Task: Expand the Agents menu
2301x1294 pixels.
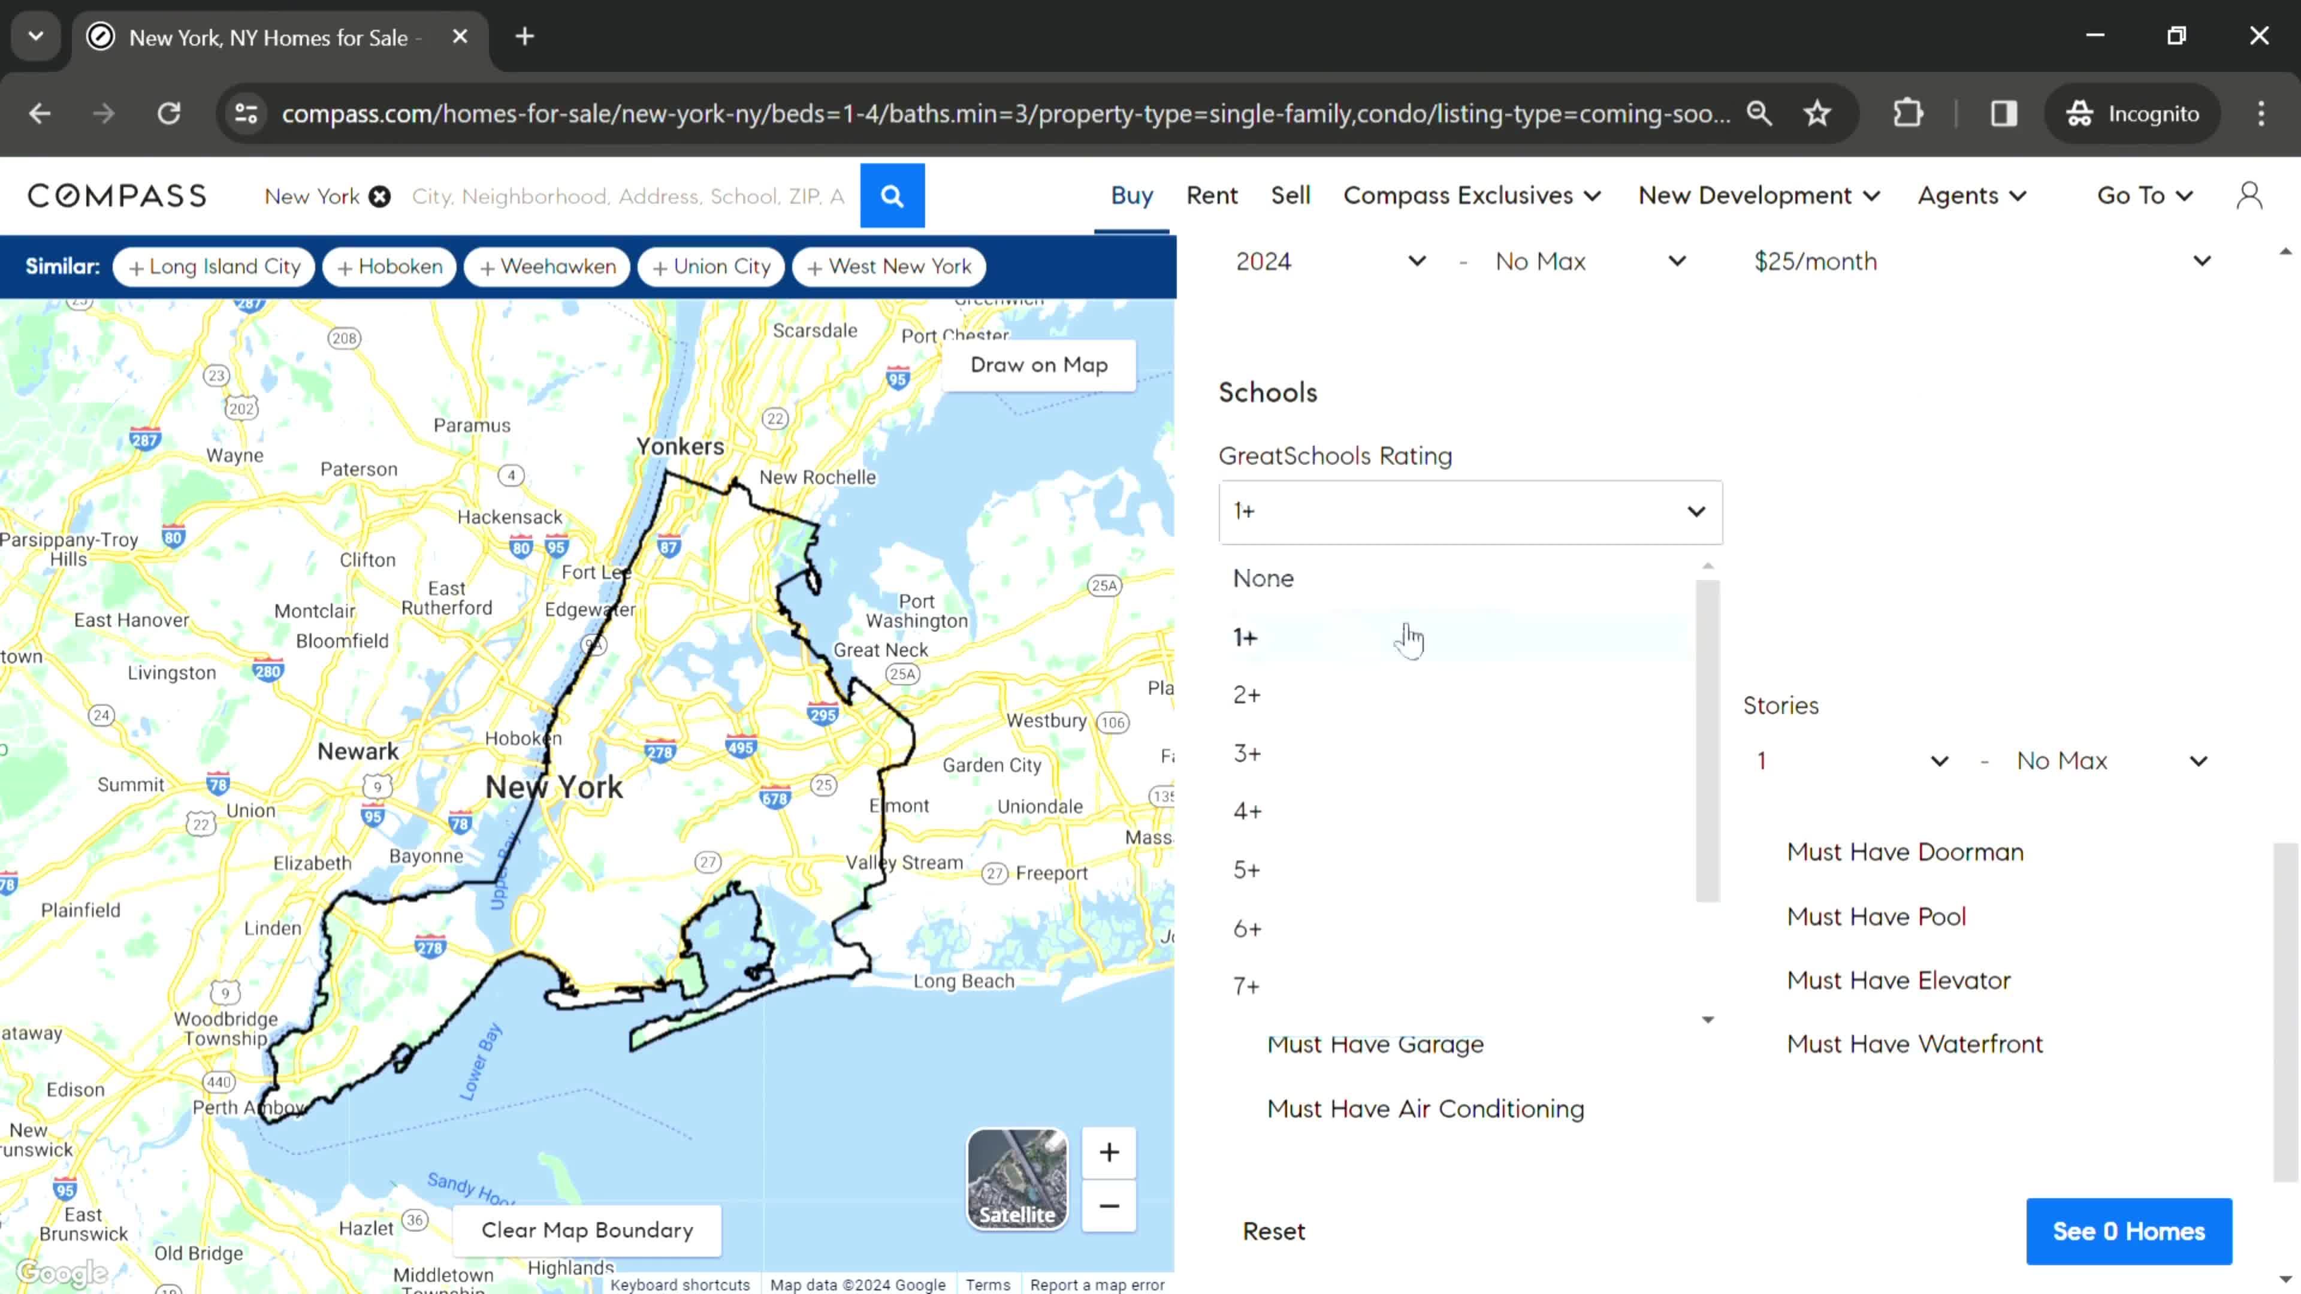Action: (1972, 195)
